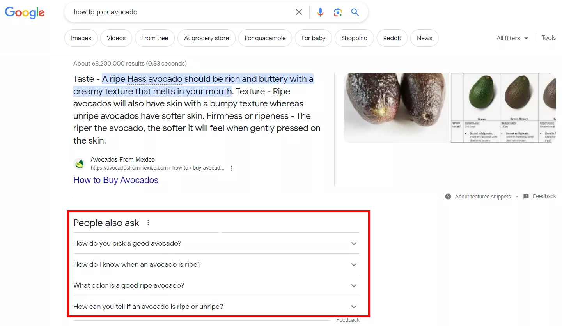Image resolution: width=562 pixels, height=326 pixels.
Task: Open the All filters dropdown
Action: tap(512, 38)
